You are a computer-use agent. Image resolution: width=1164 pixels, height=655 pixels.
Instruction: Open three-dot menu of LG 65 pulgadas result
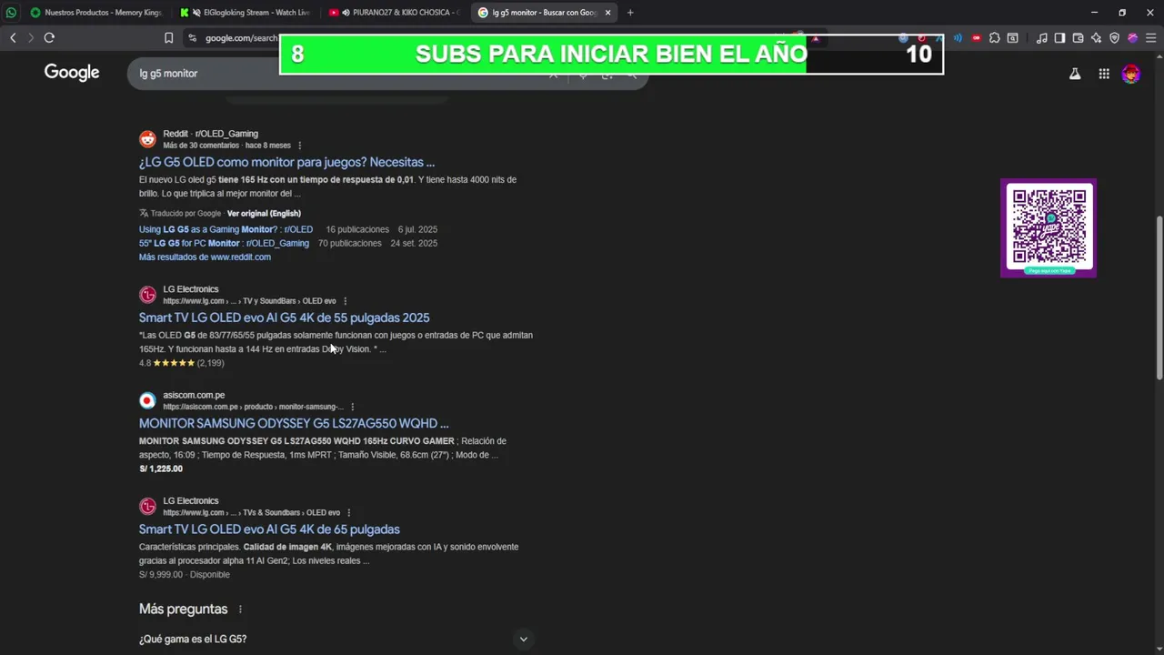(349, 513)
